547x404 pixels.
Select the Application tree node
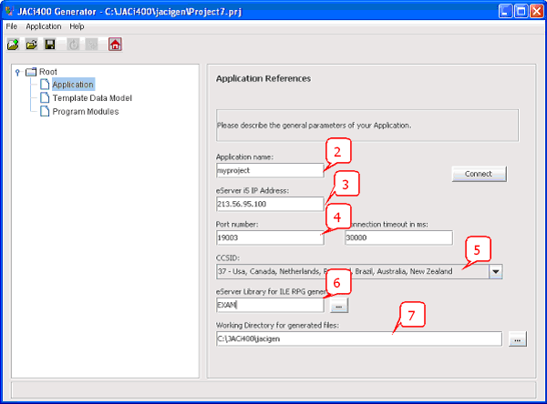click(73, 85)
